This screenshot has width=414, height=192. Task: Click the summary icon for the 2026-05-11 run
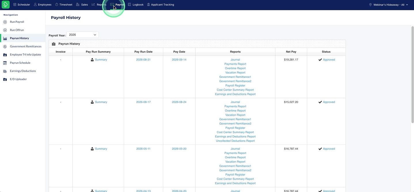(x=92, y=149)
